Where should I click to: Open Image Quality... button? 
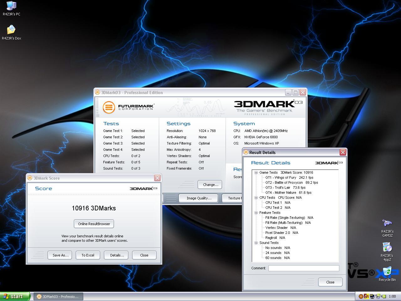coord(199,198)
